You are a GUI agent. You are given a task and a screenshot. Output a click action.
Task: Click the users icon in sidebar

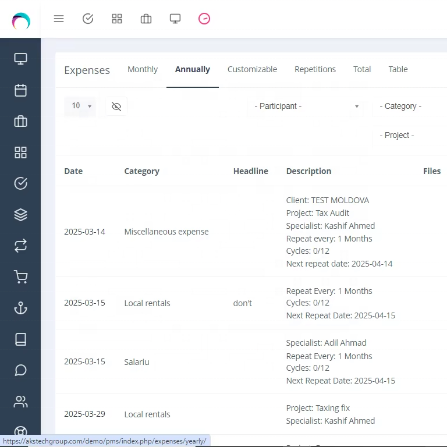click(20, 402)
